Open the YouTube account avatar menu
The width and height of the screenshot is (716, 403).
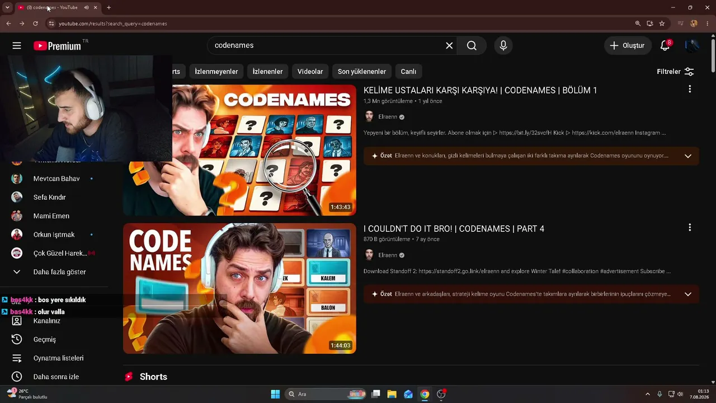(x=692, y=45)
